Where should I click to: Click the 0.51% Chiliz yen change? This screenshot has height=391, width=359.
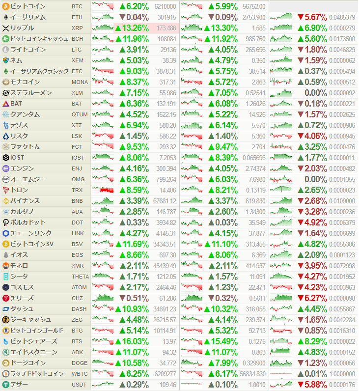(134, 298)
